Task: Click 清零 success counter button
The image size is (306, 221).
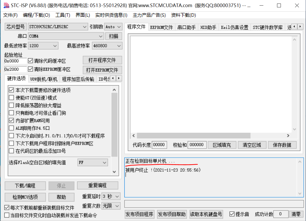Action: 296,214
